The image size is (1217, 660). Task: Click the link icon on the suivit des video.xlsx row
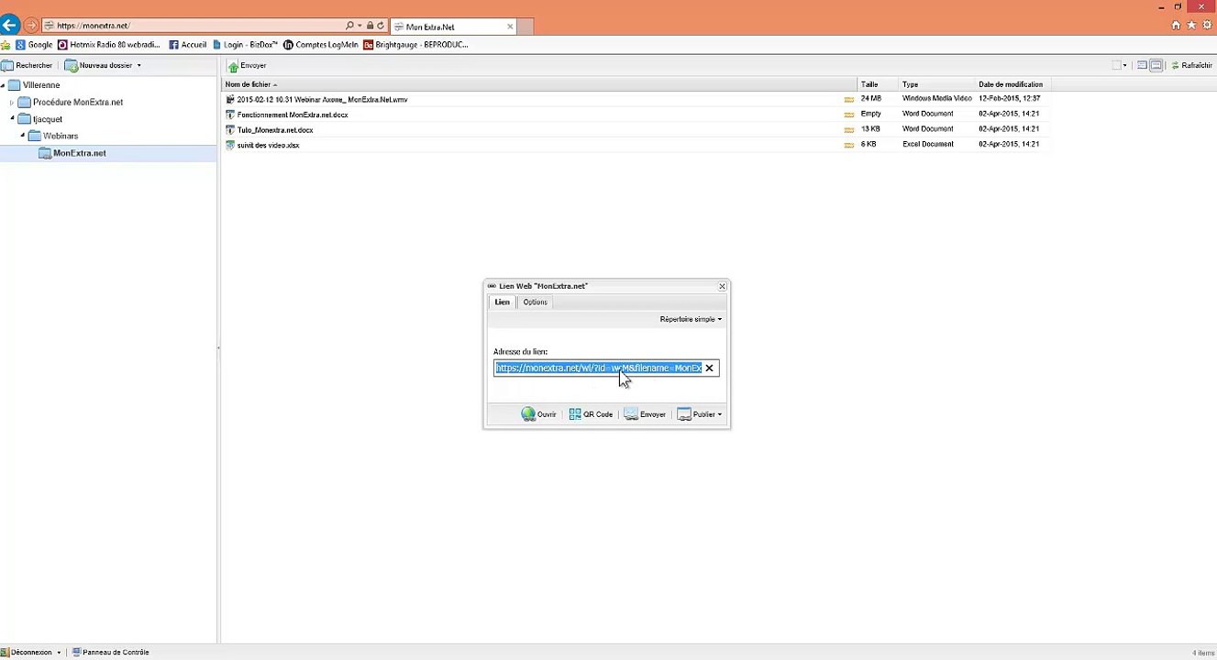pos(848,145)
